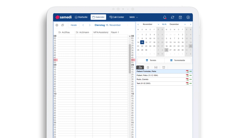
Task: Open the Call-Center section
Action: (116, 17)
